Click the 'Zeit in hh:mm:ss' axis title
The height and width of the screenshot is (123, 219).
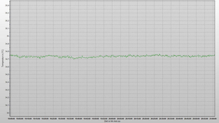(x=112, y=121)
